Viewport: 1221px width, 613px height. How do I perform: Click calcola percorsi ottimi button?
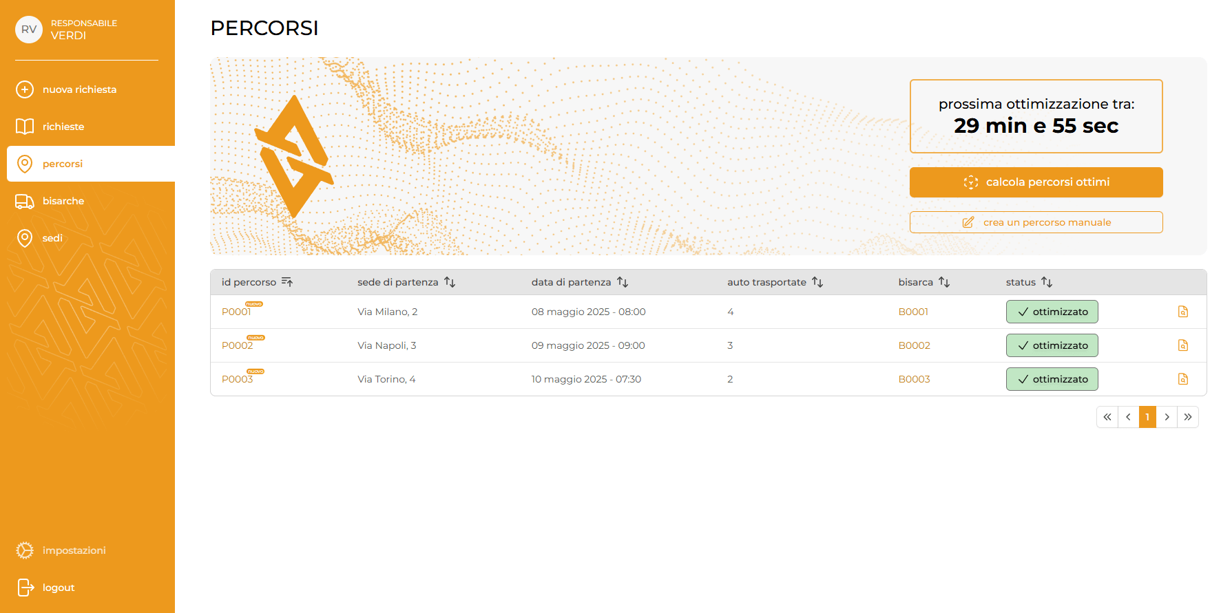1036,182
